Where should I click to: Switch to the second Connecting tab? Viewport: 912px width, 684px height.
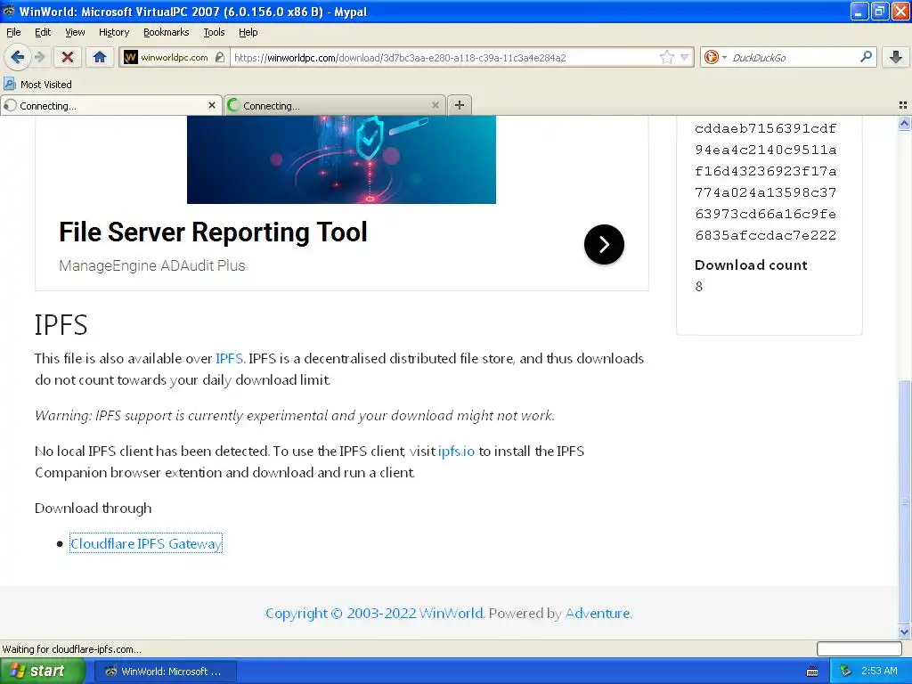coord(335,105)
